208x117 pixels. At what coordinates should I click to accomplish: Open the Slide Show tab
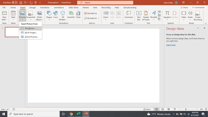coord(73,8)
